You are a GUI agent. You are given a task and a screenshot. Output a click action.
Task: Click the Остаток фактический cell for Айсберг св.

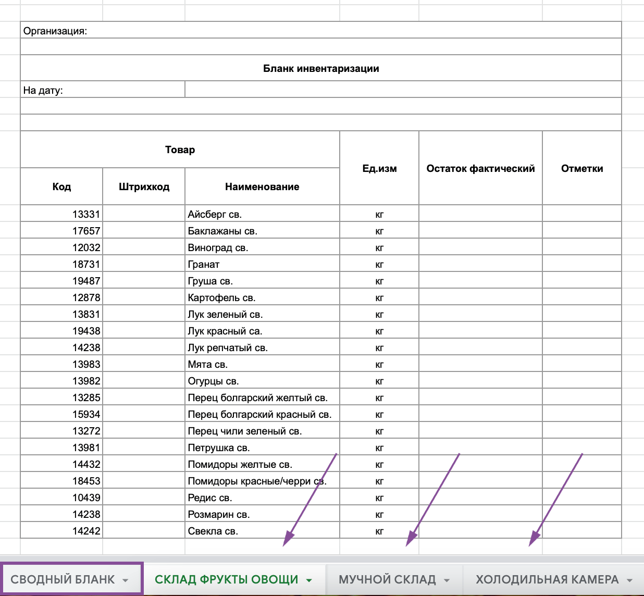click(480, 214)
